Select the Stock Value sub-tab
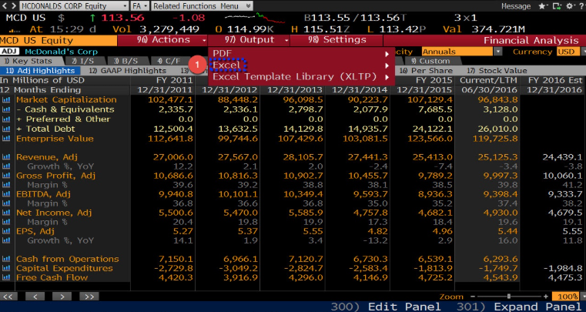 pos(497,70)
